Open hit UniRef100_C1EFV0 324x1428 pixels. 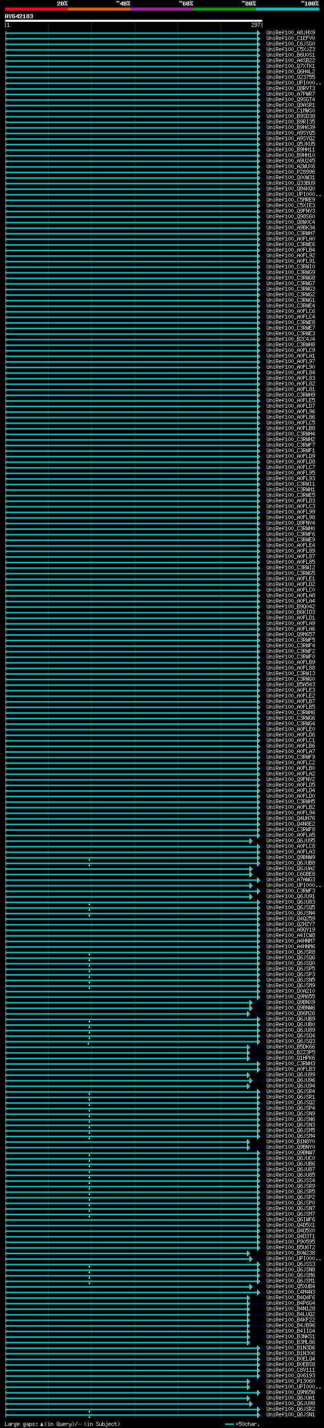pos(291,38)
